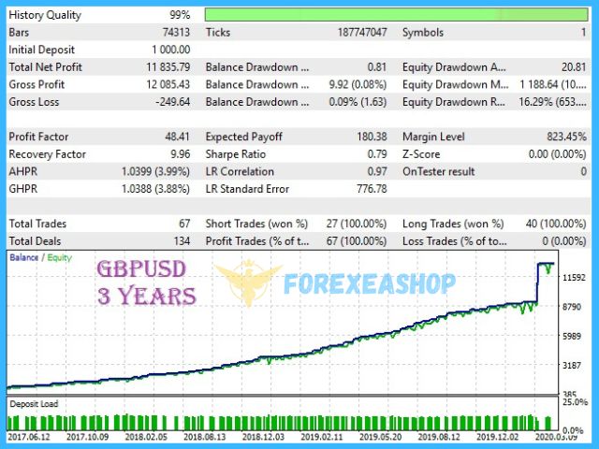Select the Short Trades value 27 (100.00%)
The height and width of the screenshot is (449, 599).
[x=357, y=224]
